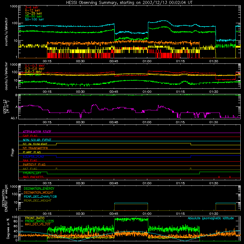Click the 0.1-0.3 MeV legend label
Image resolution: width=244 pixels, height=244 pixels.
point(35,66)
